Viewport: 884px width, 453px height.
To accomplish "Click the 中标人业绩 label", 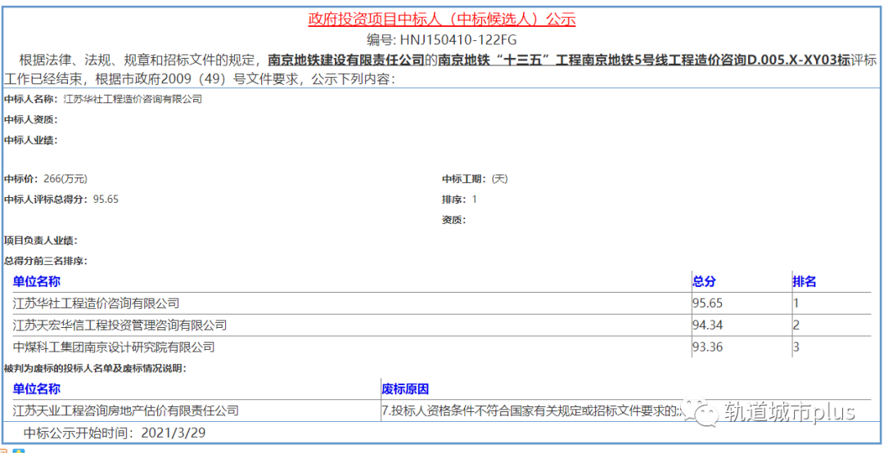I will point(30,141).
